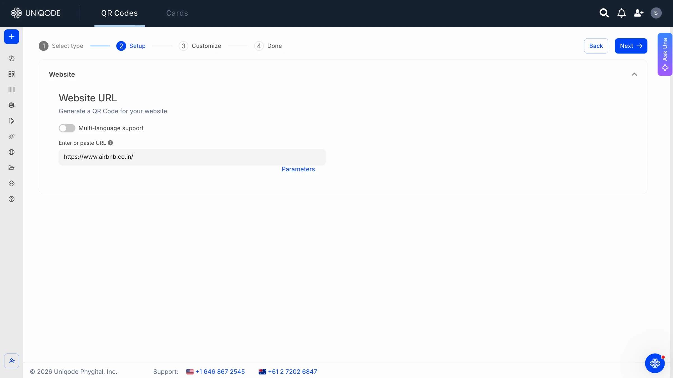
Task: Go to step 1 Select type
Action: (61, 46)
